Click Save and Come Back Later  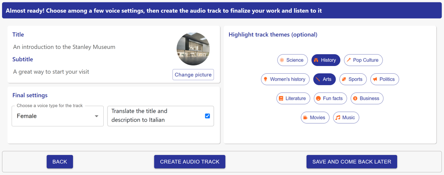351,162
